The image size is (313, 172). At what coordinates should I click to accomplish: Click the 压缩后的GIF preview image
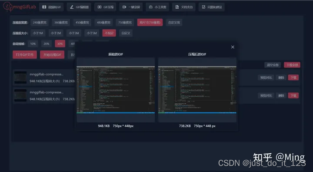pos(197,90)
